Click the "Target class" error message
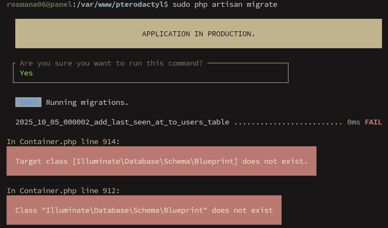Viewport: 388px width, 228px height. [161, 161]
